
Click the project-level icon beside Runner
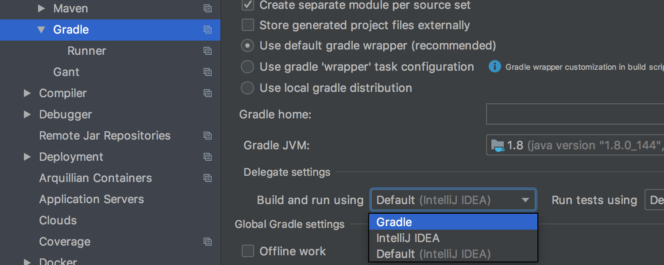pos(207,51)
